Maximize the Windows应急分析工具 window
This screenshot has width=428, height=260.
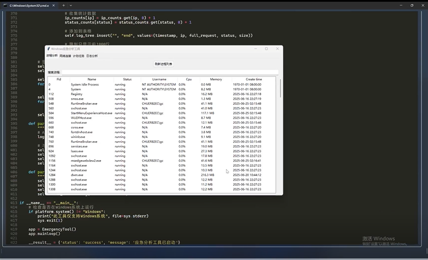point(267,49)
